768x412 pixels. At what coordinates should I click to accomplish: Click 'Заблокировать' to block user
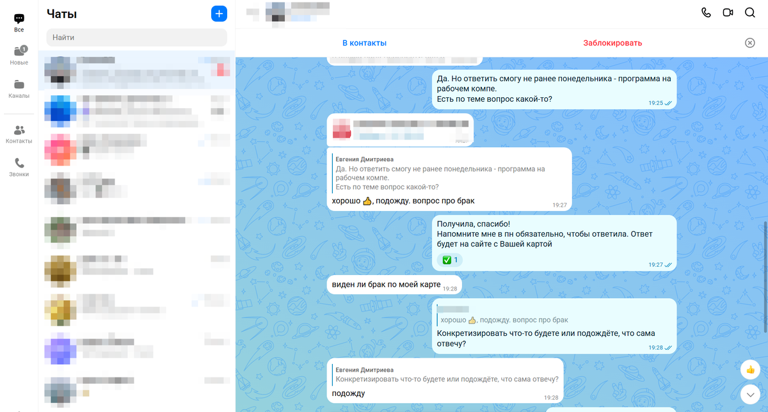pos(612,43)
